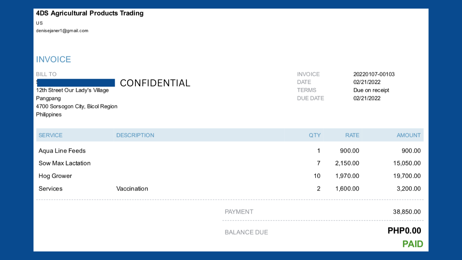This screenshot has width=462, height=260.
Task: Click the DUE DATE label
Action: tap(310, 98)
